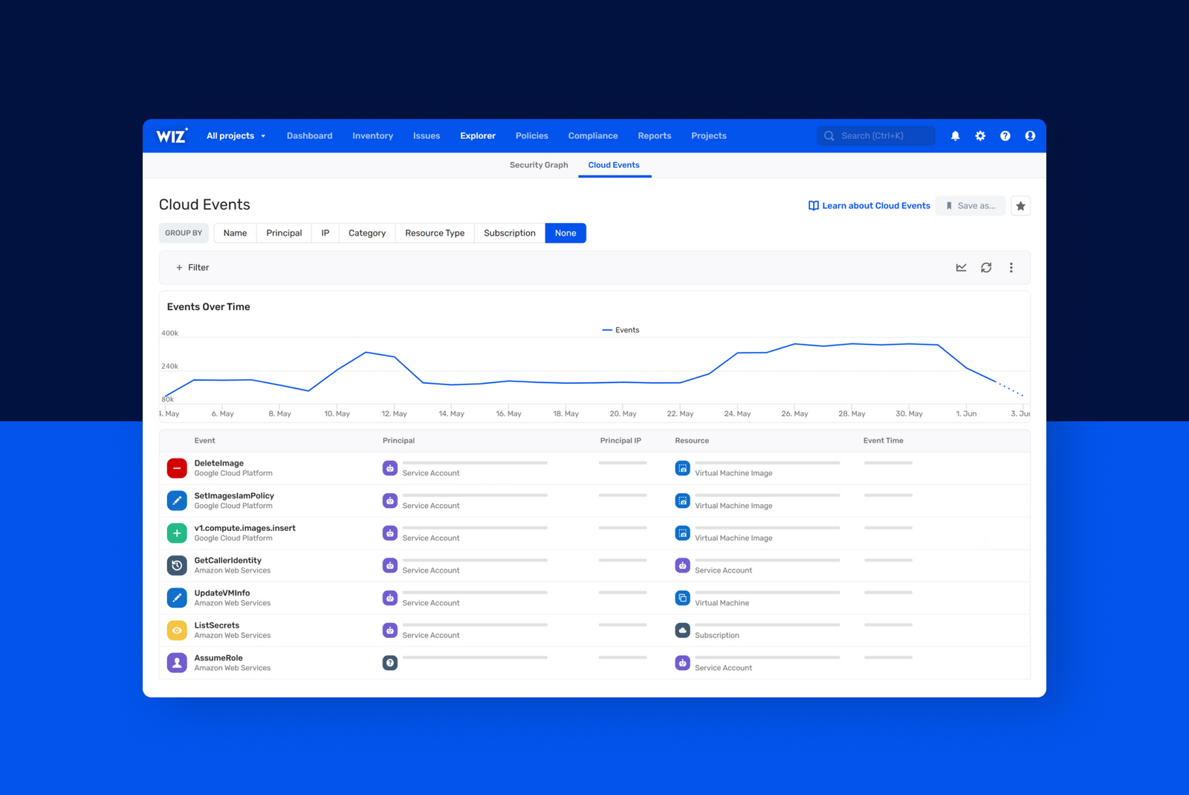Toggle the Principal grouping option
Viewport: 1189px width, 795px height.
tap(283, 233)
